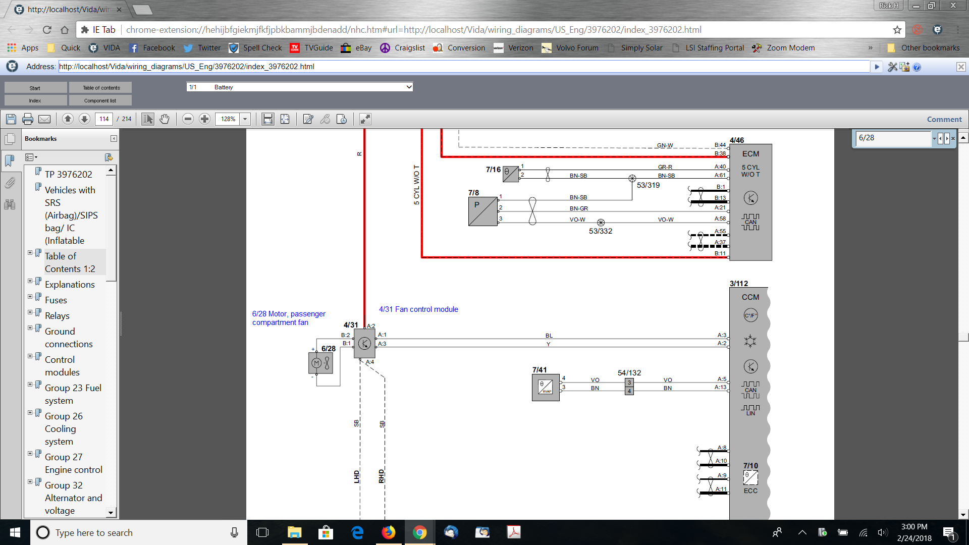Viewport: 969px width, 545px height.
Task: Click the Zoom In plus icon
Action: click(x=204, y=119)
